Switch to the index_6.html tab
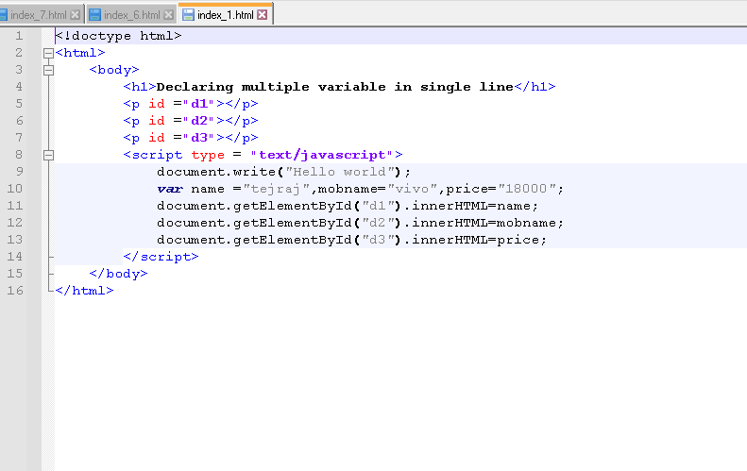Viewport: 747px width, 471px height. pos(131,15)
